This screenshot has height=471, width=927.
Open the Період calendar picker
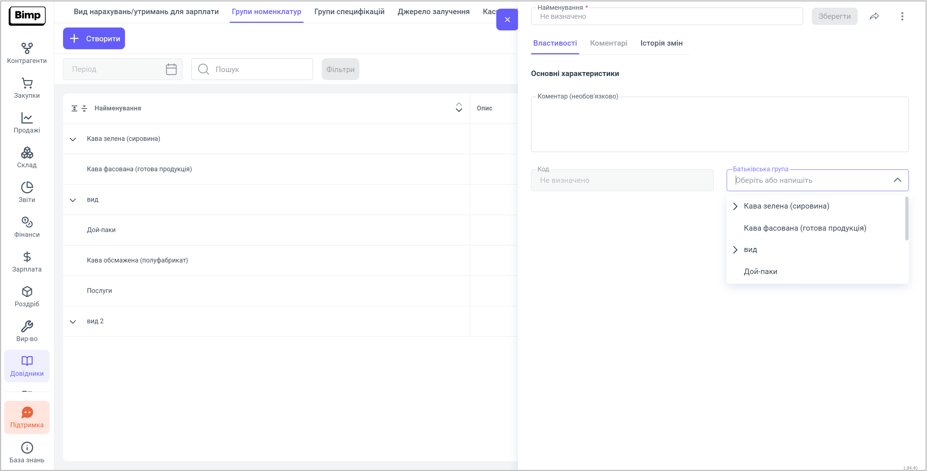tap(171, 69)
